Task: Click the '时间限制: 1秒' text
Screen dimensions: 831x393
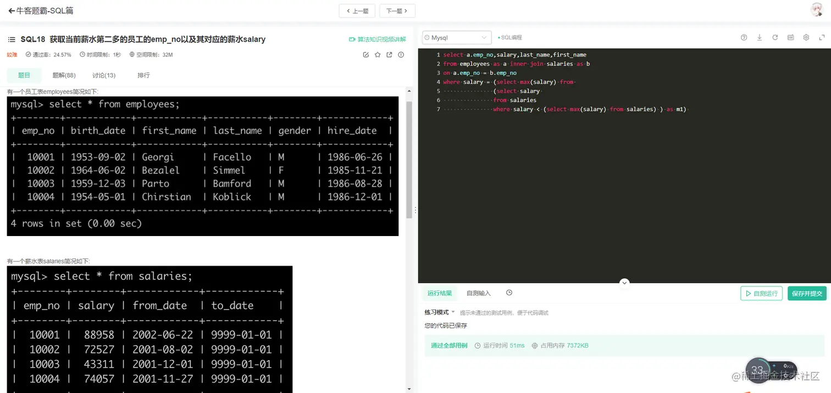Action: pyautogui.click(x=101, y=55)
